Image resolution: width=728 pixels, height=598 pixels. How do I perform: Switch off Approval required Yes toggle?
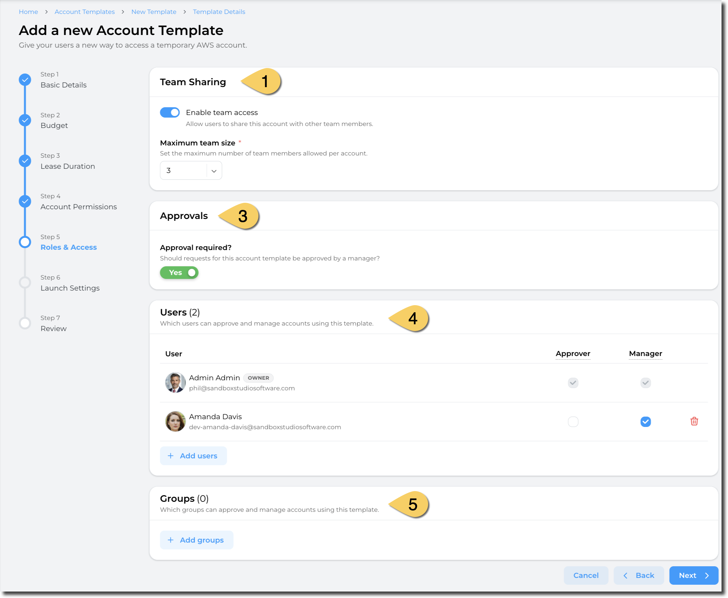coord(179,272)
